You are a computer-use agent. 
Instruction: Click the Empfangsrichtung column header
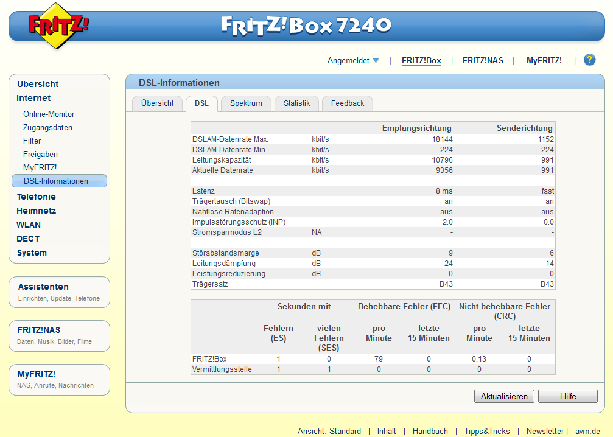click(417, 128)
